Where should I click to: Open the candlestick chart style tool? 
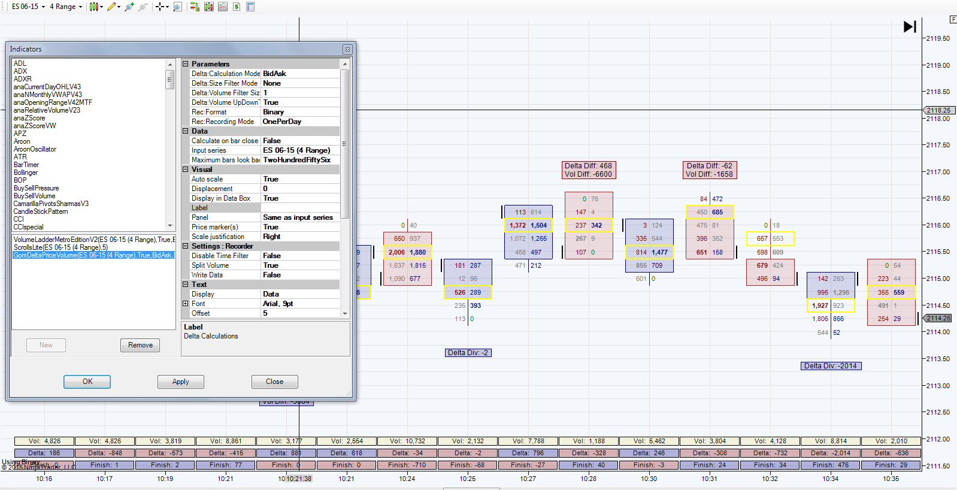coord(93,7)
